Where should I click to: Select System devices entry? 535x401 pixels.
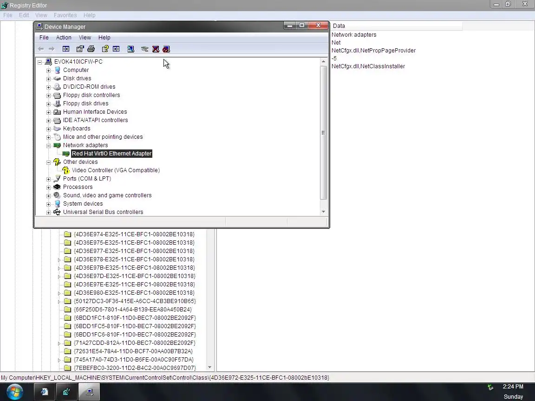(83, 204)
